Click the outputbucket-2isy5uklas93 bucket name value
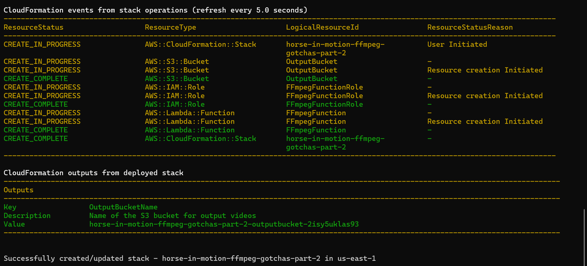The height and width of the screenshot is (266, 587). pos(224,224)
